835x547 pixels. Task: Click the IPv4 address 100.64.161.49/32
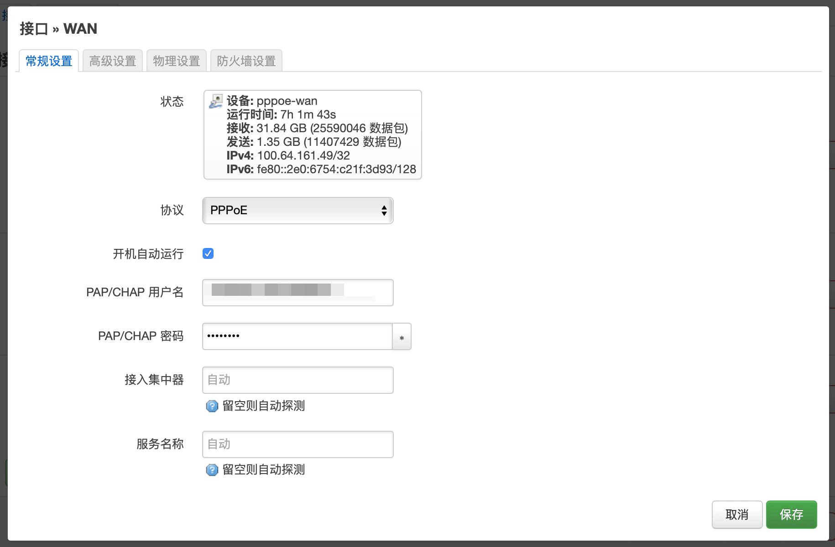pyautogui.click(x=303, y=155)
